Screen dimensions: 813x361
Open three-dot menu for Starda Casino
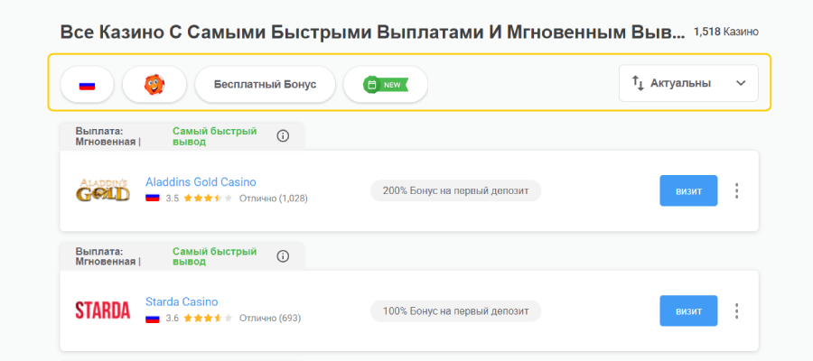coord(737,310)
